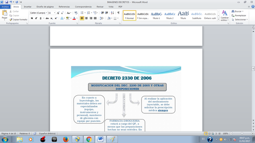Toggle subscript x₂ formatting
The image size is (255, 143).
pos(51,18)
